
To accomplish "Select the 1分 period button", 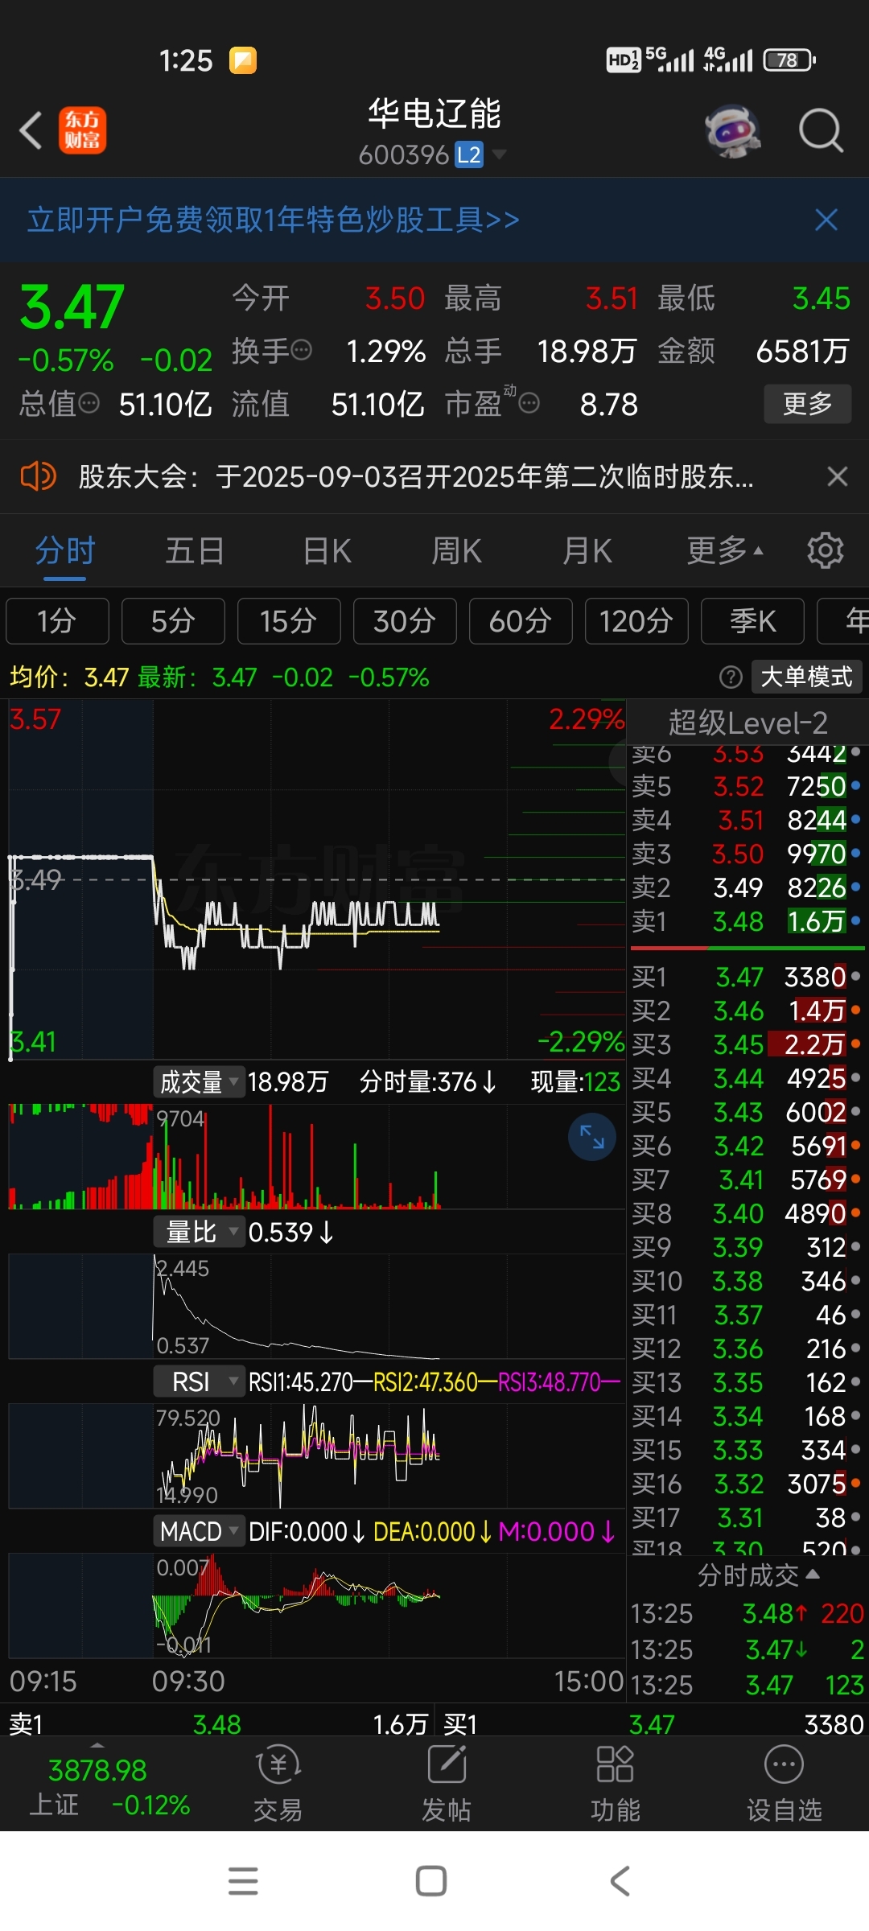I will 57,621.
